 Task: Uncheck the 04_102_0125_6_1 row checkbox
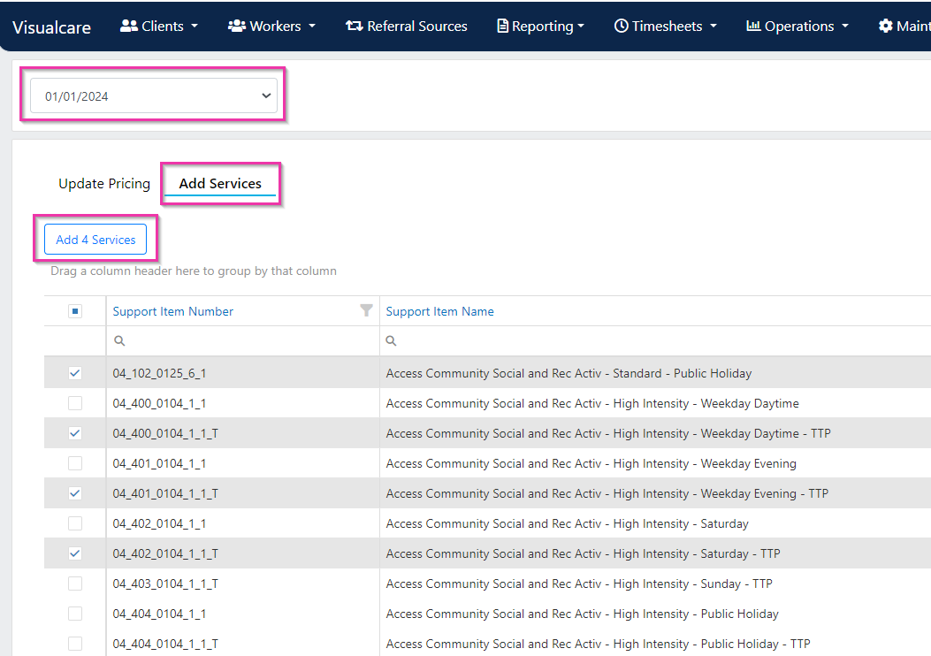click(x=75, y=373)
